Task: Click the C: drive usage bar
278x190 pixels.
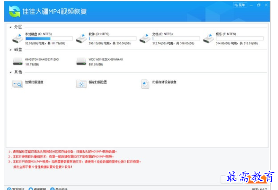Action: point(49,38)
